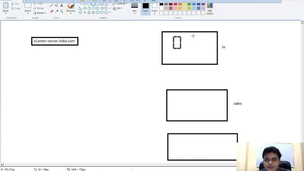Image resolution: width=304 pixels, height=171 pixels.
Task: Choose the pentagon shape
Action: [x=89, y=9]
